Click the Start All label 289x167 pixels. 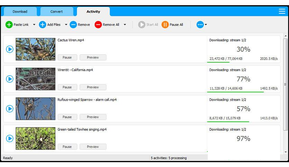152,24
